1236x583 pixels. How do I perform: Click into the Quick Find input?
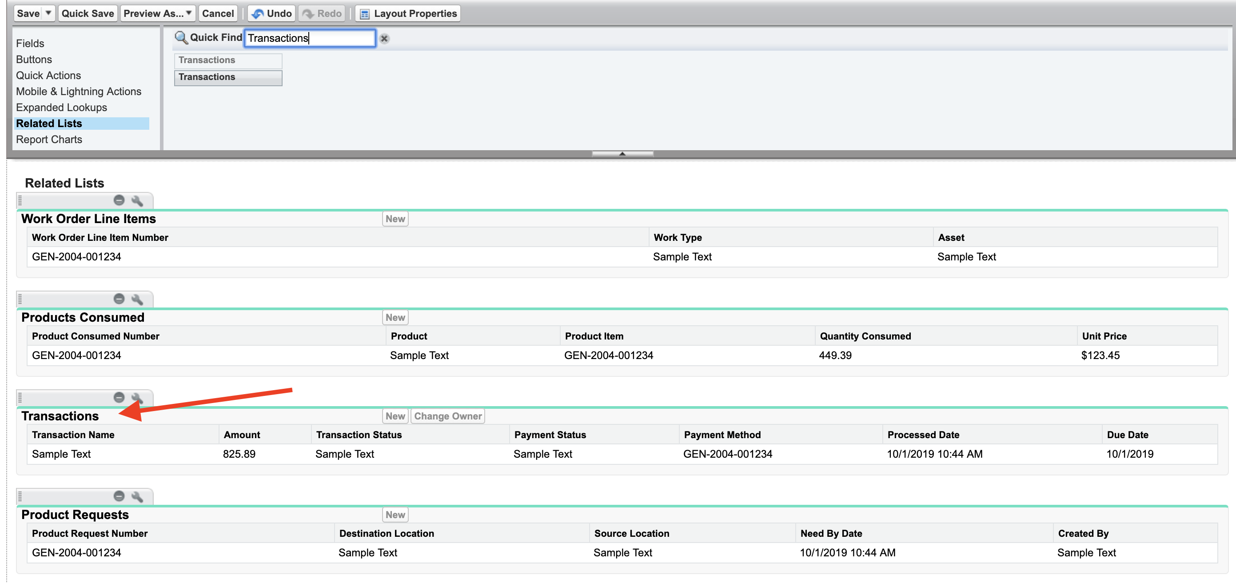(x=310, y=38)
